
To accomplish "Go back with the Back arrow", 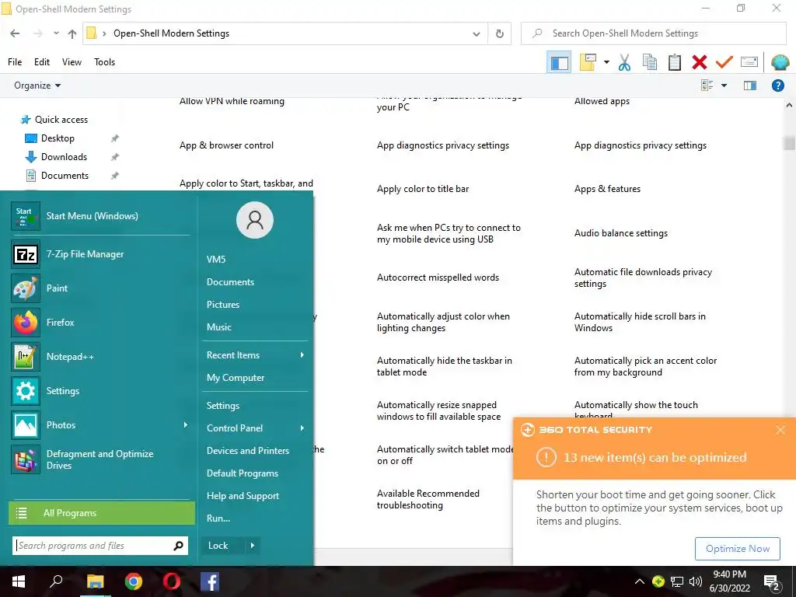I will point(15,33).
